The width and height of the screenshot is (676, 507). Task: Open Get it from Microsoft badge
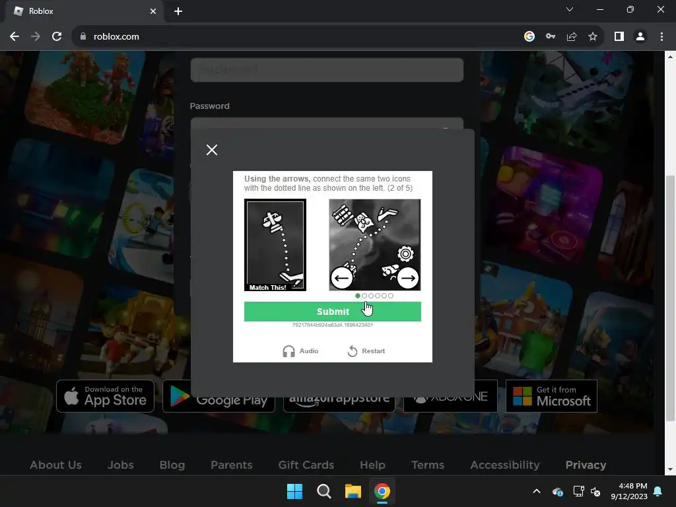(551, 396)
